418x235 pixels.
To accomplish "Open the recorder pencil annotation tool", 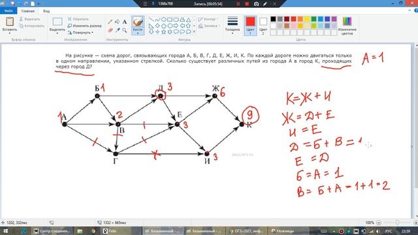I will coord(265,4).
